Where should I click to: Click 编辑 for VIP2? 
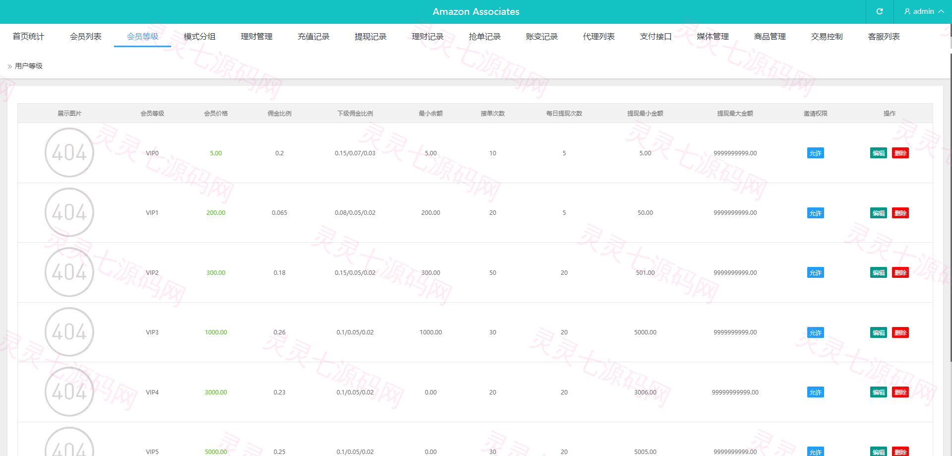879,272
